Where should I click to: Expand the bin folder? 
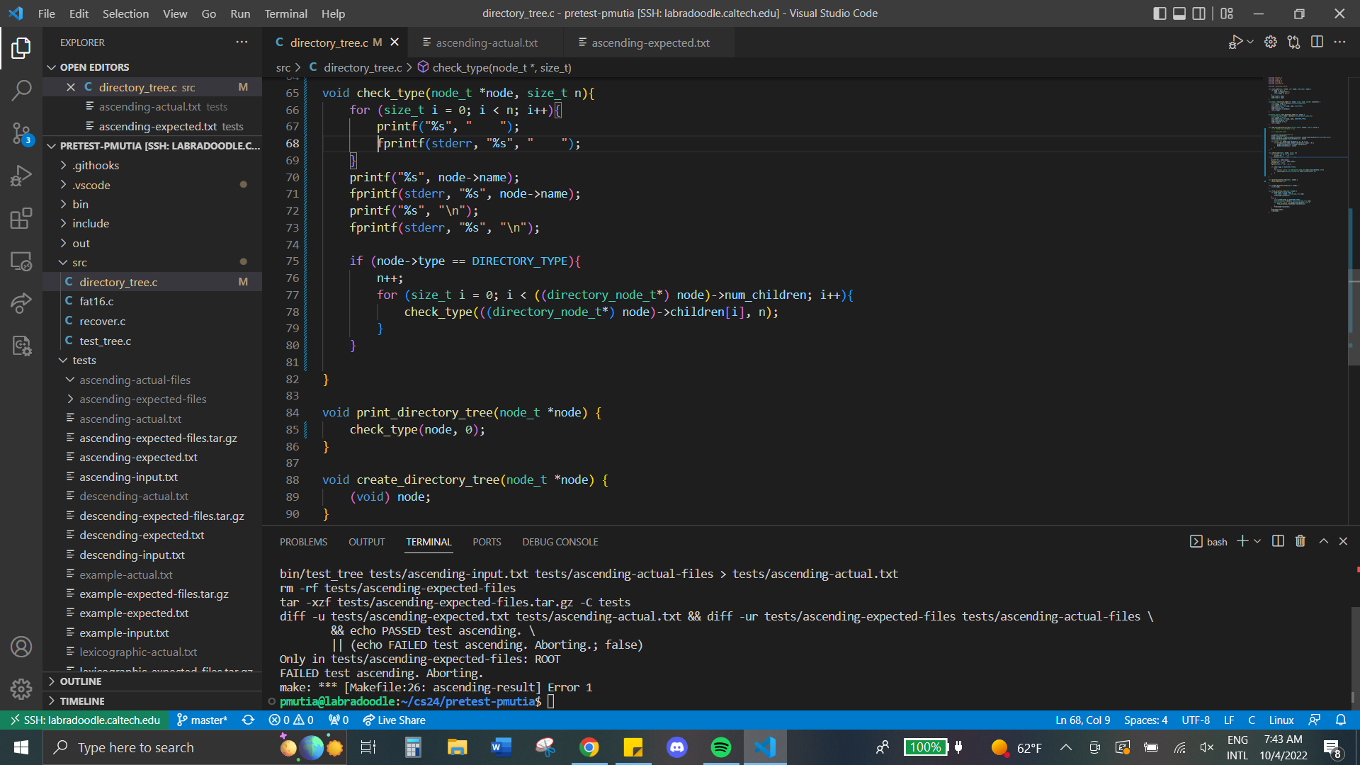click(81, 204)
